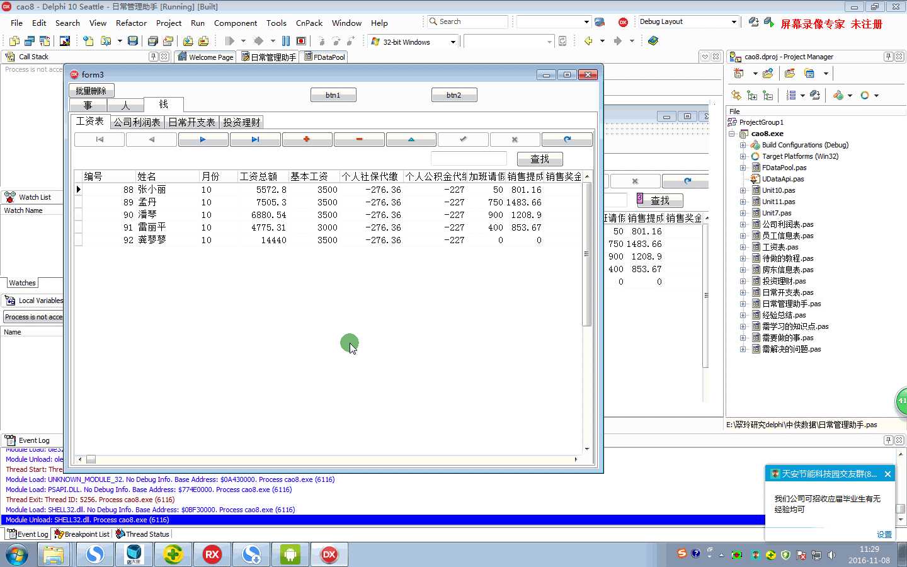This screenshot has width=907, height=567.
Task: Click the edit record triangle navigator button
Action: [411, 139]
